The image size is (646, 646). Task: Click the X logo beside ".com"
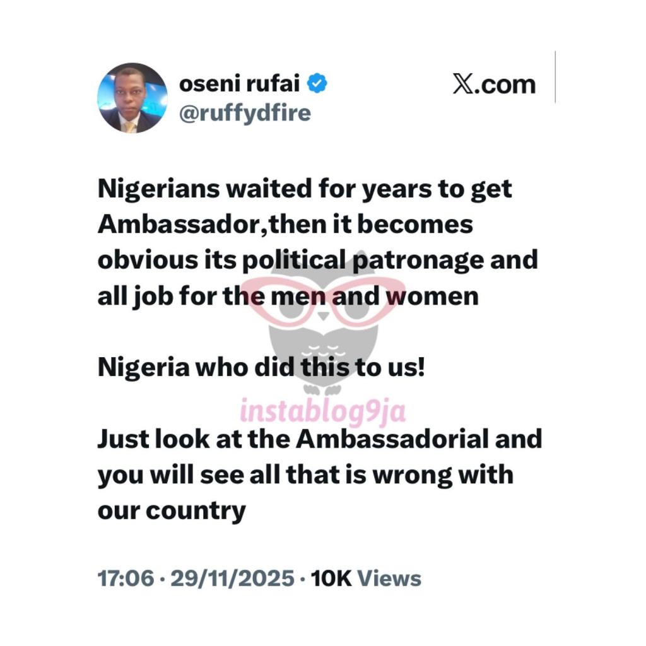click(463, 84)
